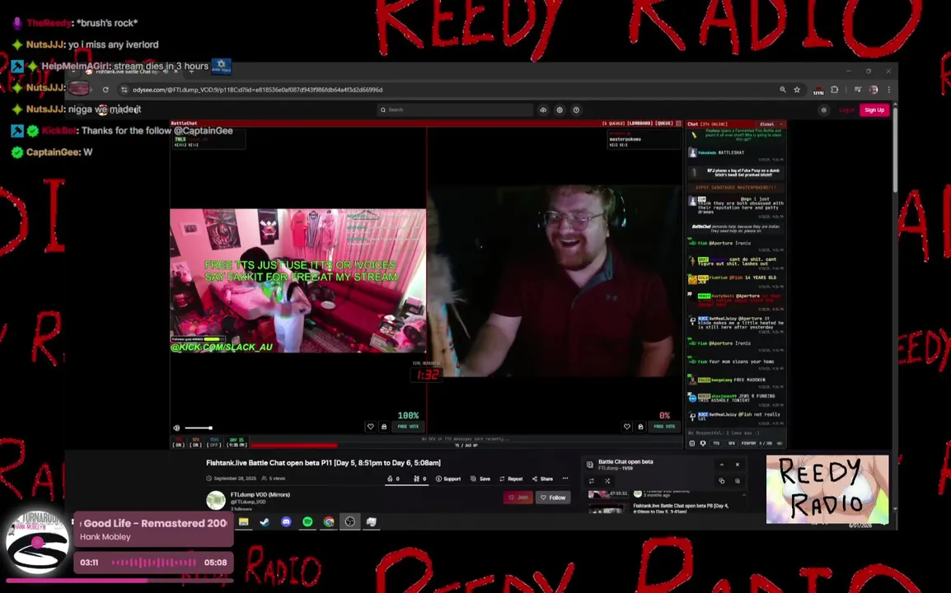
Task: Open playlist video Battle Chat open beta P8
Action: pos(681,508)
